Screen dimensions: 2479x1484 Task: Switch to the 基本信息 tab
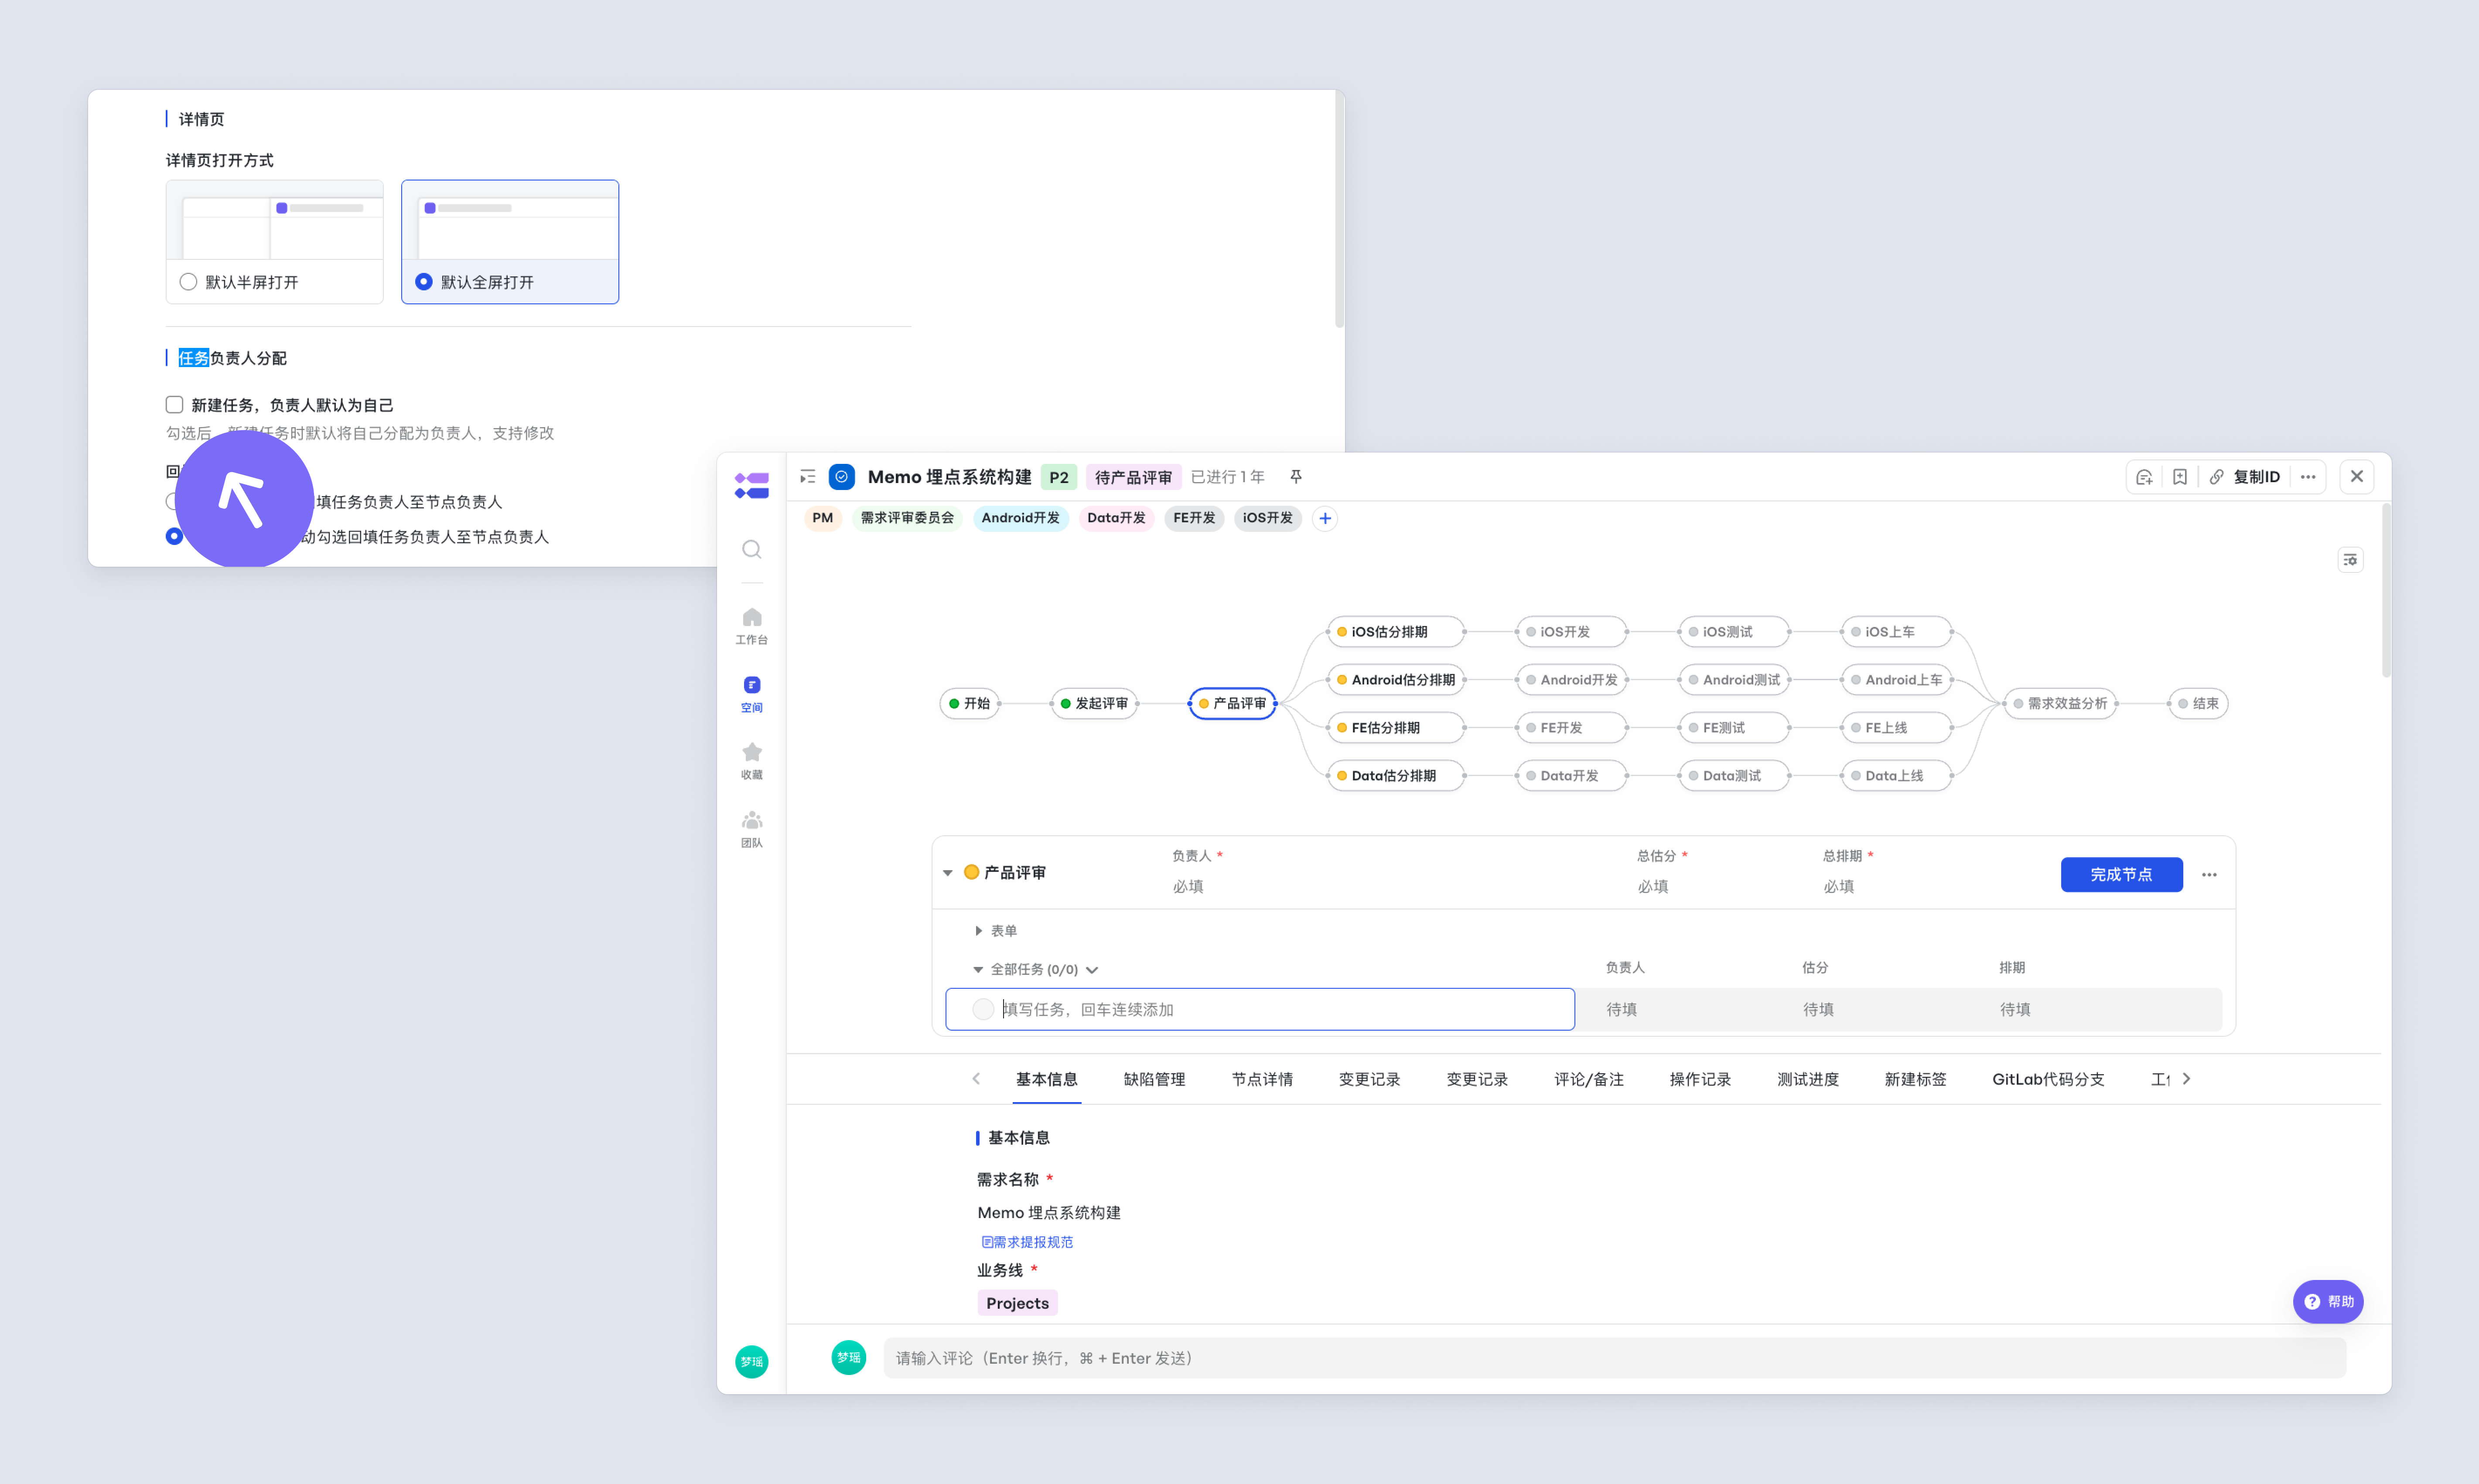(x=1046, y=1079)
